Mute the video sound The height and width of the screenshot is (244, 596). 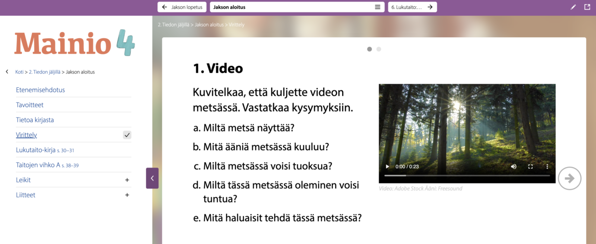click(x=514, y=167)
